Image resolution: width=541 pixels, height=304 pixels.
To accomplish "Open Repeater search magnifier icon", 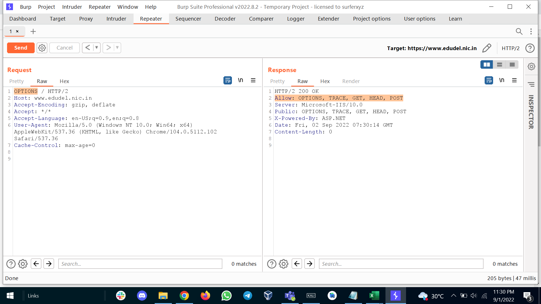I will coord(519,32).
